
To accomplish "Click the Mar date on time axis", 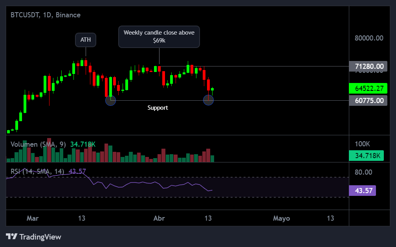I will [x=33, y=218].
